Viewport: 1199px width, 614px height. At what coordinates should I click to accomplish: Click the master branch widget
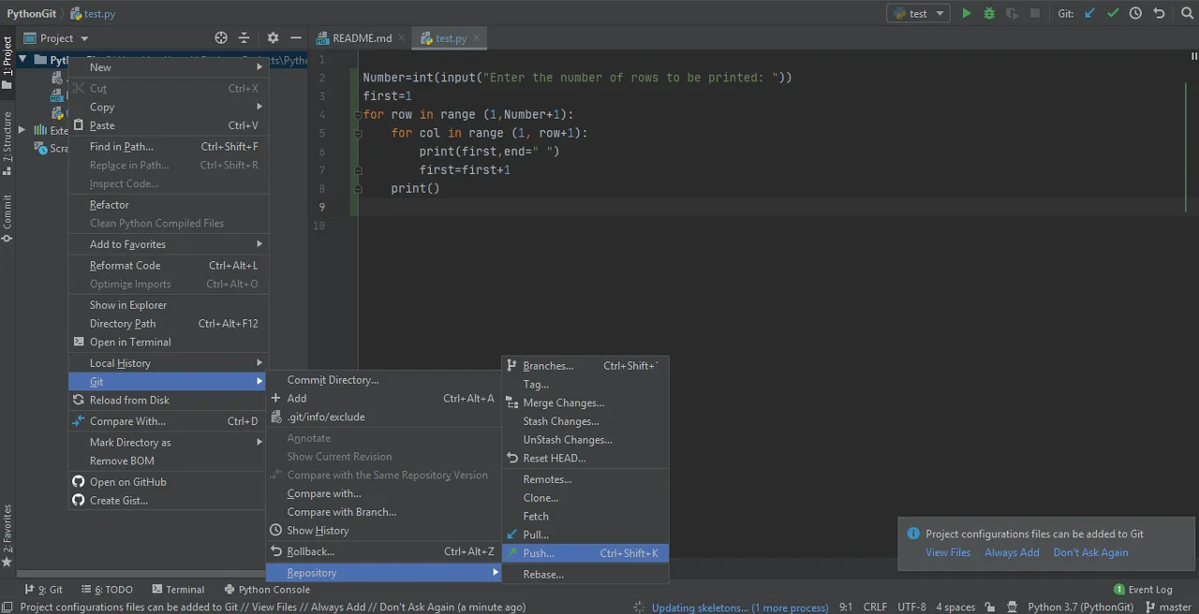click(1168, 607)
